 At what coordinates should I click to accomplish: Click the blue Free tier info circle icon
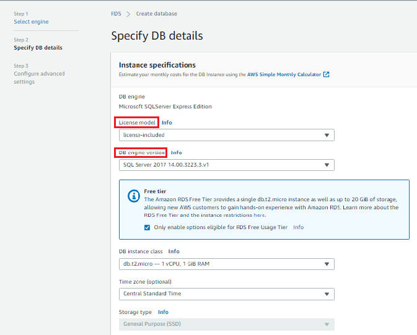coord(133,196)
